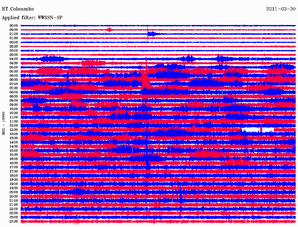Select the 21:30 time label
Image resolution: width=298 pixels, height=227 pixels.
13,205
